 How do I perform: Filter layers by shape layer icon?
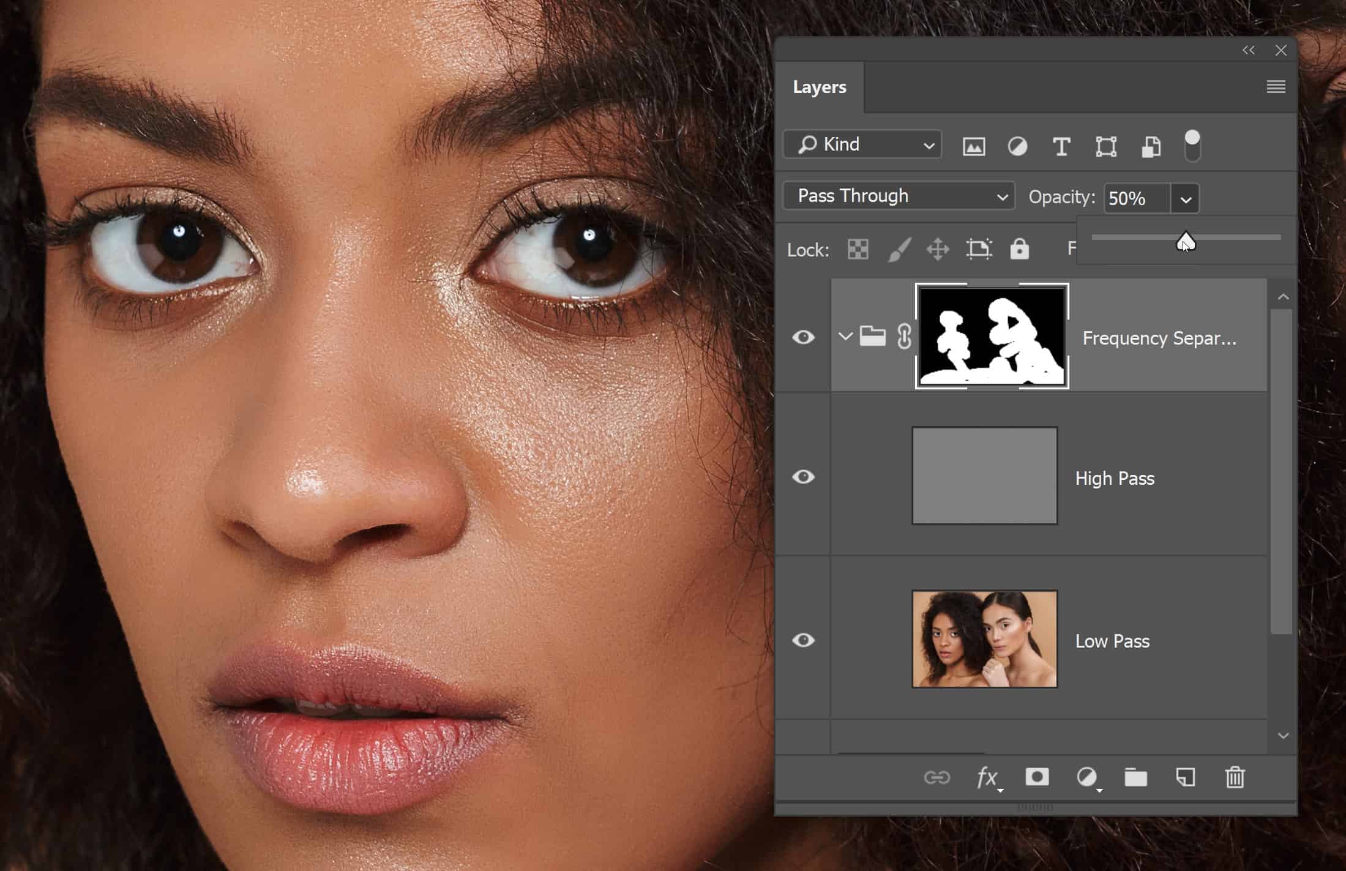pos(1106,147)
